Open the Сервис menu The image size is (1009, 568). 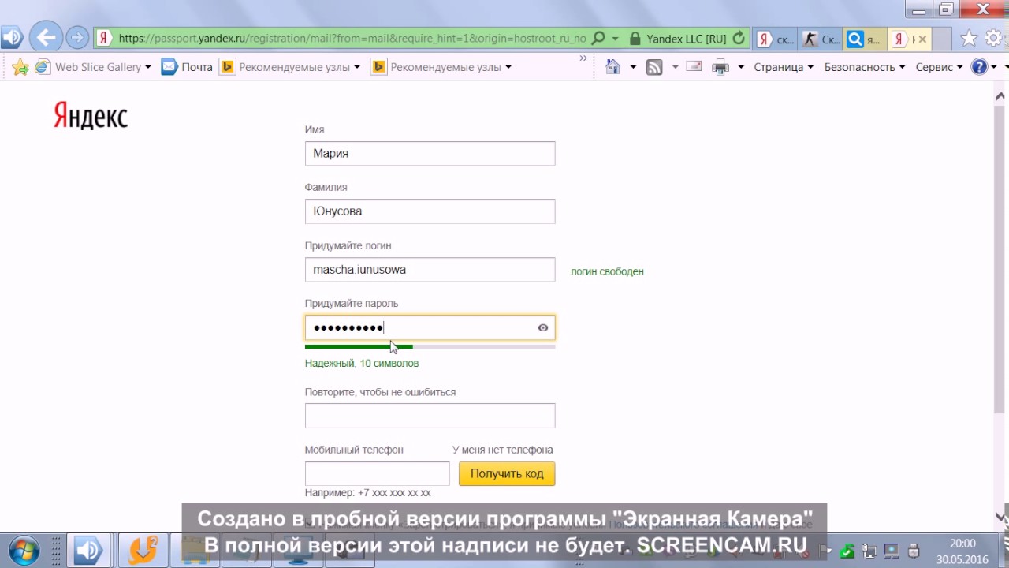coord(939,67)
